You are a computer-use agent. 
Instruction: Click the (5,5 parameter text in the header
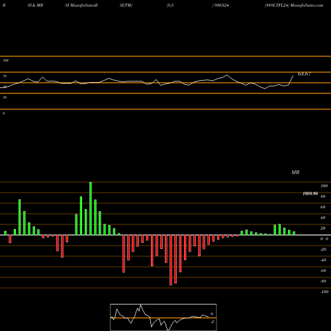point(170,5)
